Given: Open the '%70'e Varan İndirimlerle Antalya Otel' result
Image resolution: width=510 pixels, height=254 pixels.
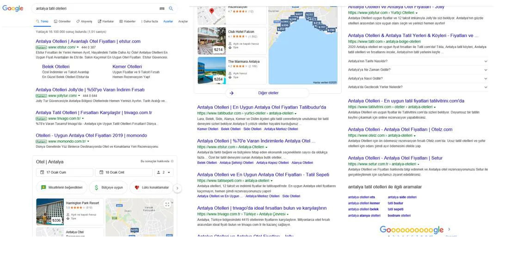Looking at the screenshot, I should point(256,141).
